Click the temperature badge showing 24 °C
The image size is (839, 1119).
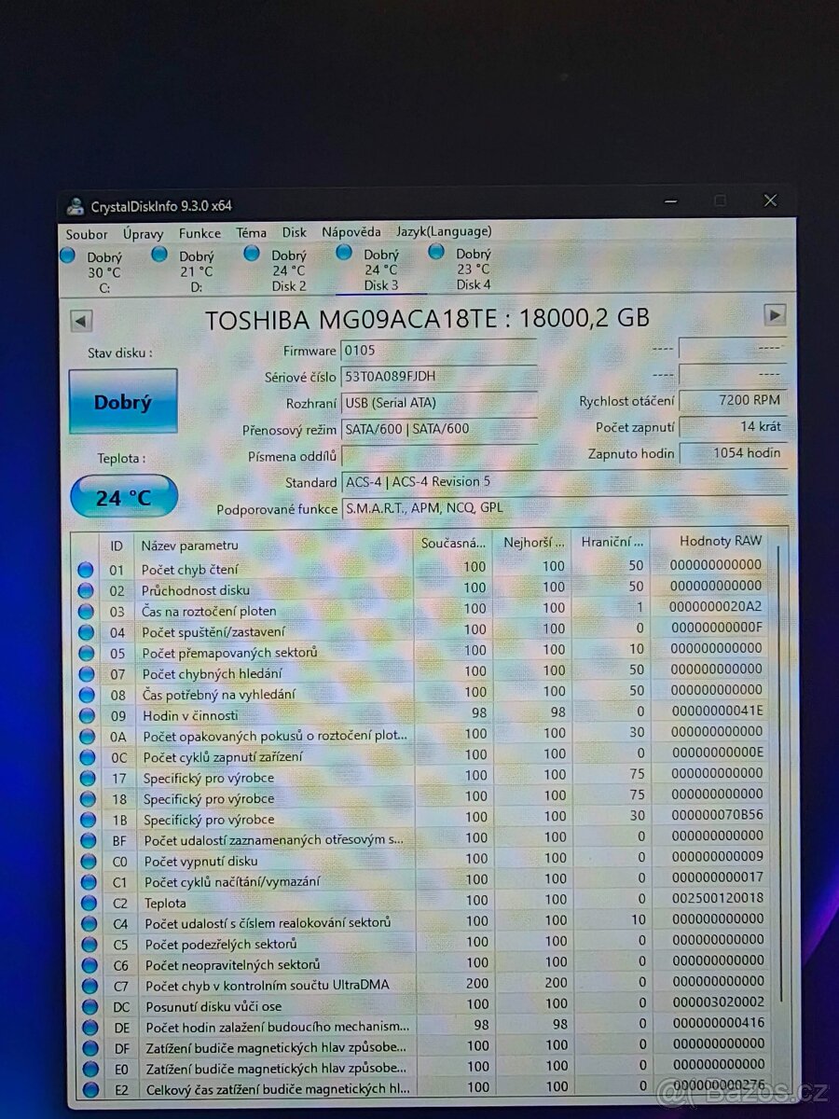point(123,496)
